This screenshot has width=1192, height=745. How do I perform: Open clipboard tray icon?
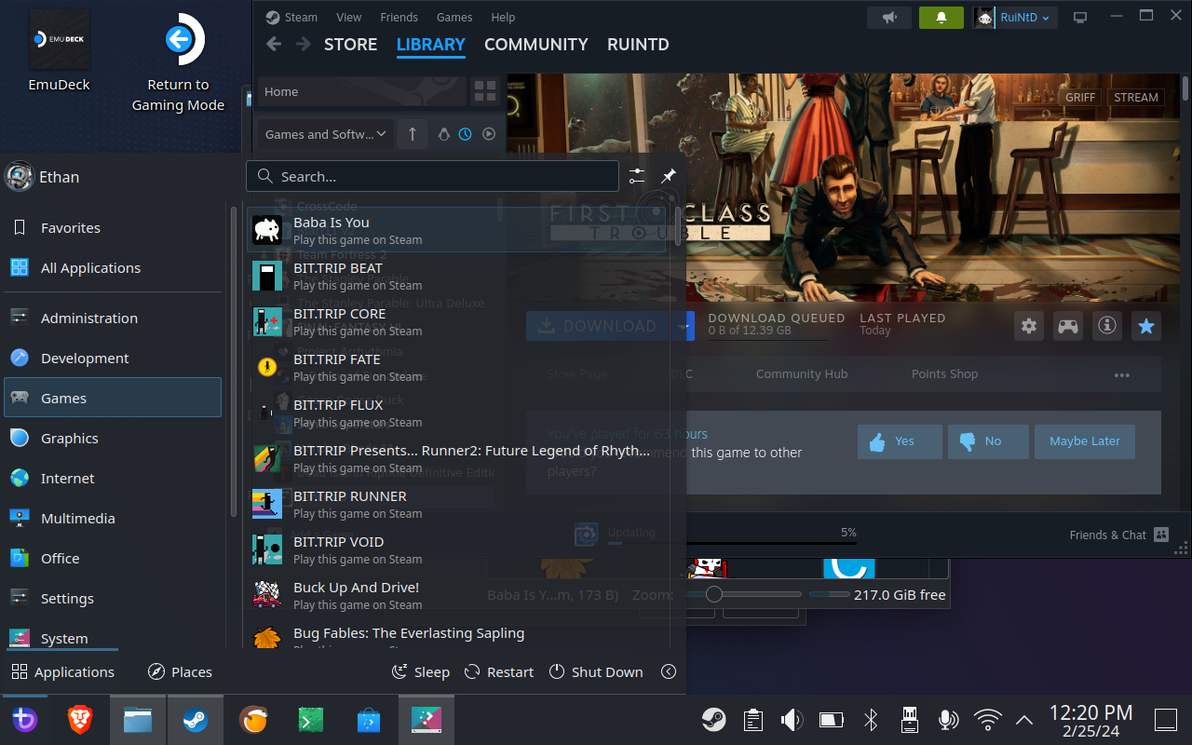pyautogui.click(x=753, y=719)
